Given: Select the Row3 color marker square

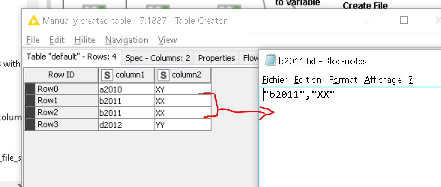Looking at the screenshot, I should 30,124.
